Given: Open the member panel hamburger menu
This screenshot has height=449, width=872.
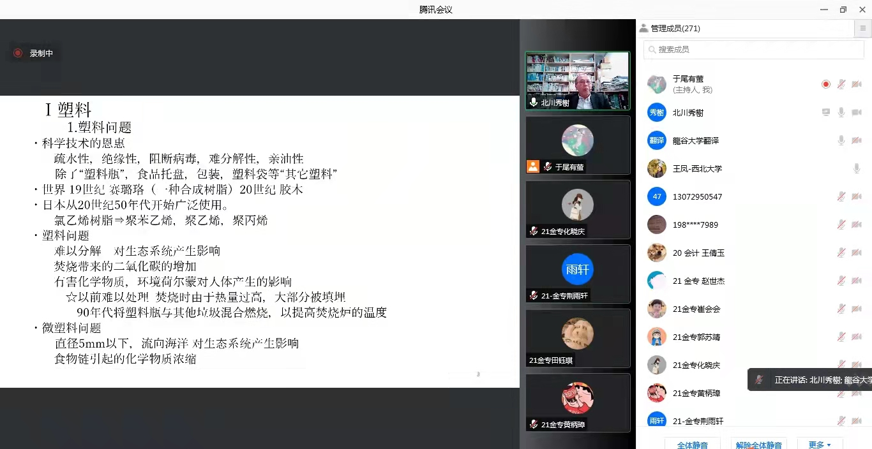Looking at the screenshot, I should (862, 29).
